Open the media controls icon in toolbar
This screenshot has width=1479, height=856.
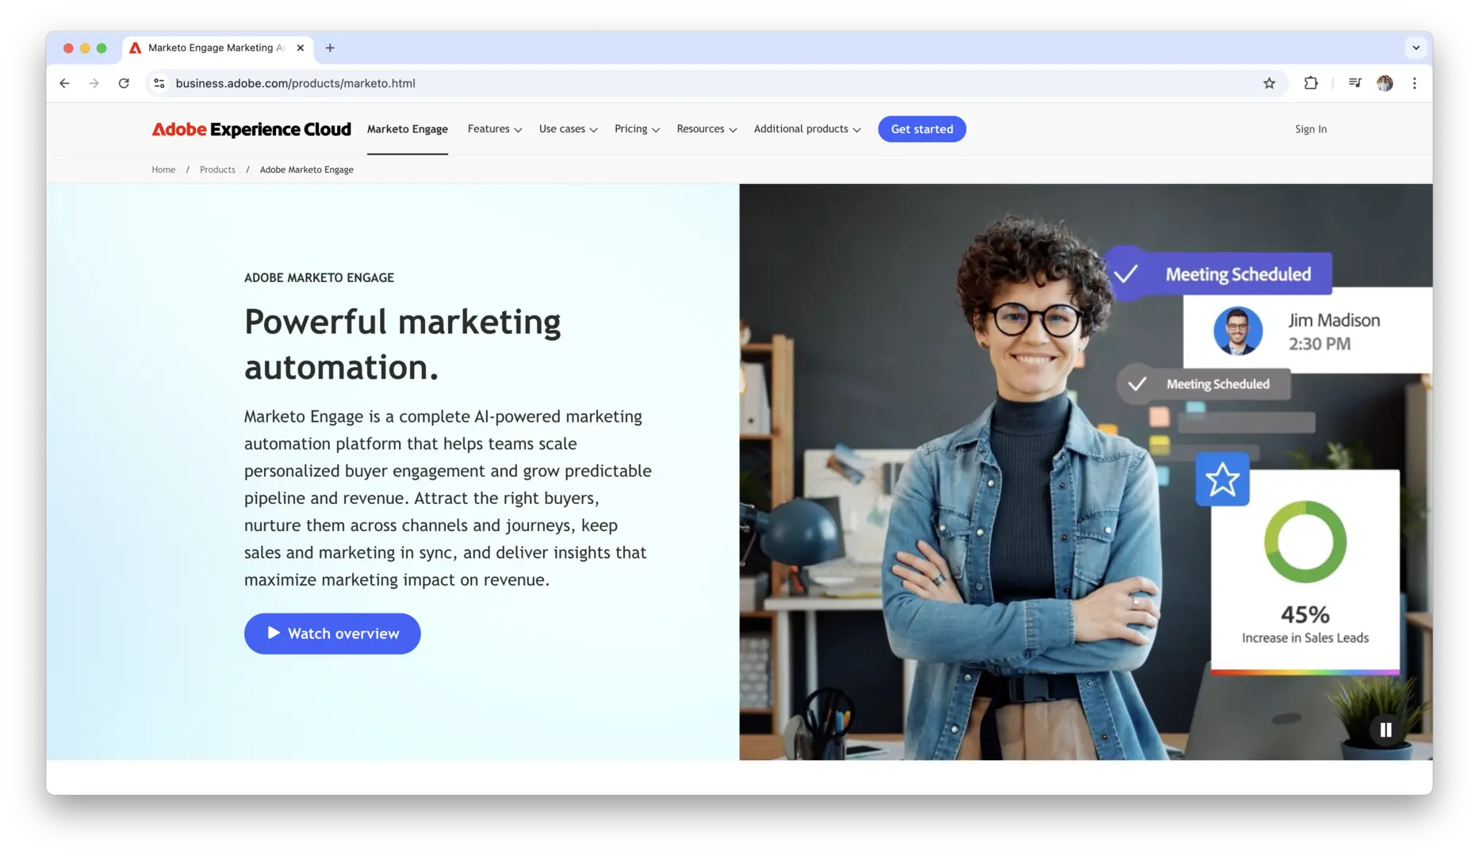[x=1354, y=83]
